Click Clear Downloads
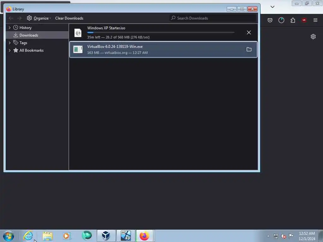323x242 pixels. pyautogui.click(x=69, y=18)
